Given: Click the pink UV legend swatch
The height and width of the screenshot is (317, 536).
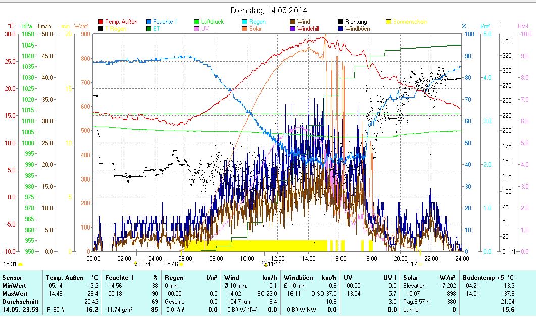Looking at the screenshot, I should click(x=197, y=29).
